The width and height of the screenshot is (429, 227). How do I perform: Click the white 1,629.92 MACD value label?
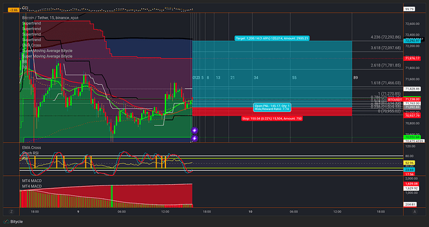[x=410, y=188]
